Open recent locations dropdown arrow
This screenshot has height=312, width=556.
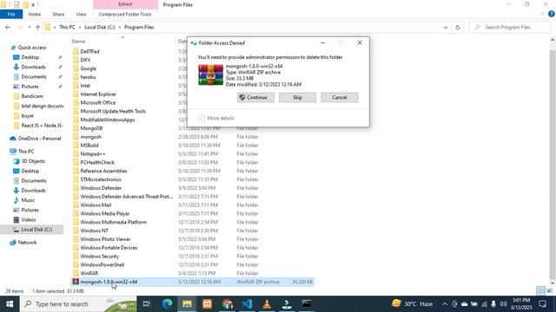coord(29,27)
